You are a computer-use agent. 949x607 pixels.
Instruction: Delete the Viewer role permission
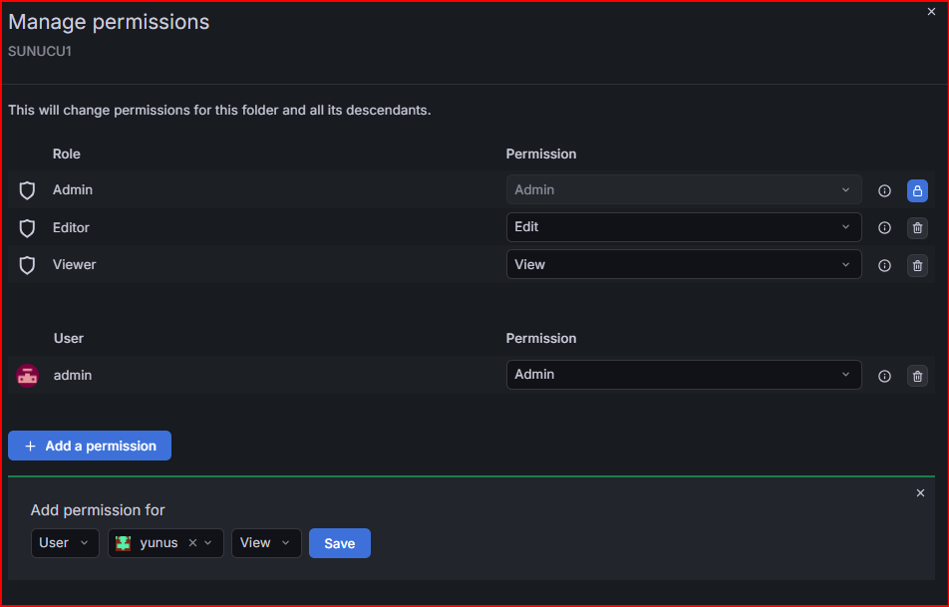coord(917,266)
